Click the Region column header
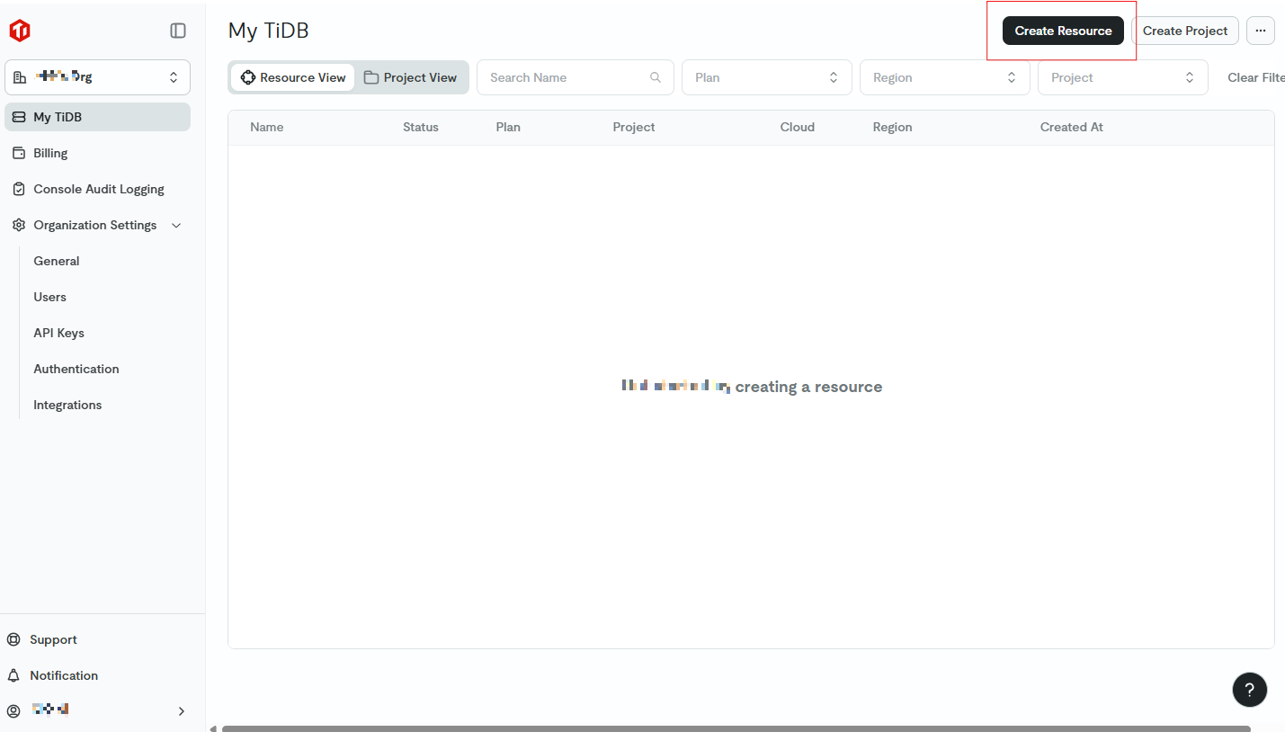The image size is (1285, 732). tap(892, 128)
